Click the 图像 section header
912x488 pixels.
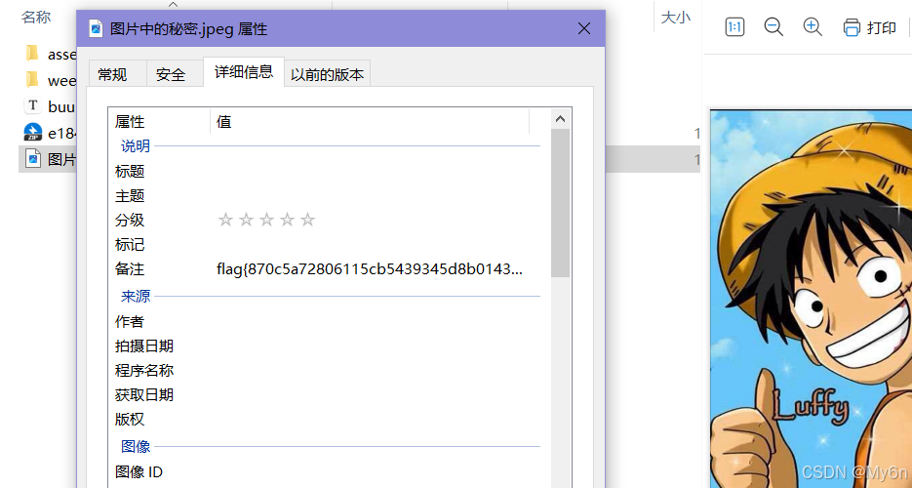pos(136,446)
